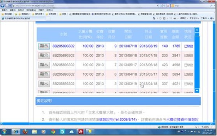Click the address bar URL field

[x=84, y=6]
